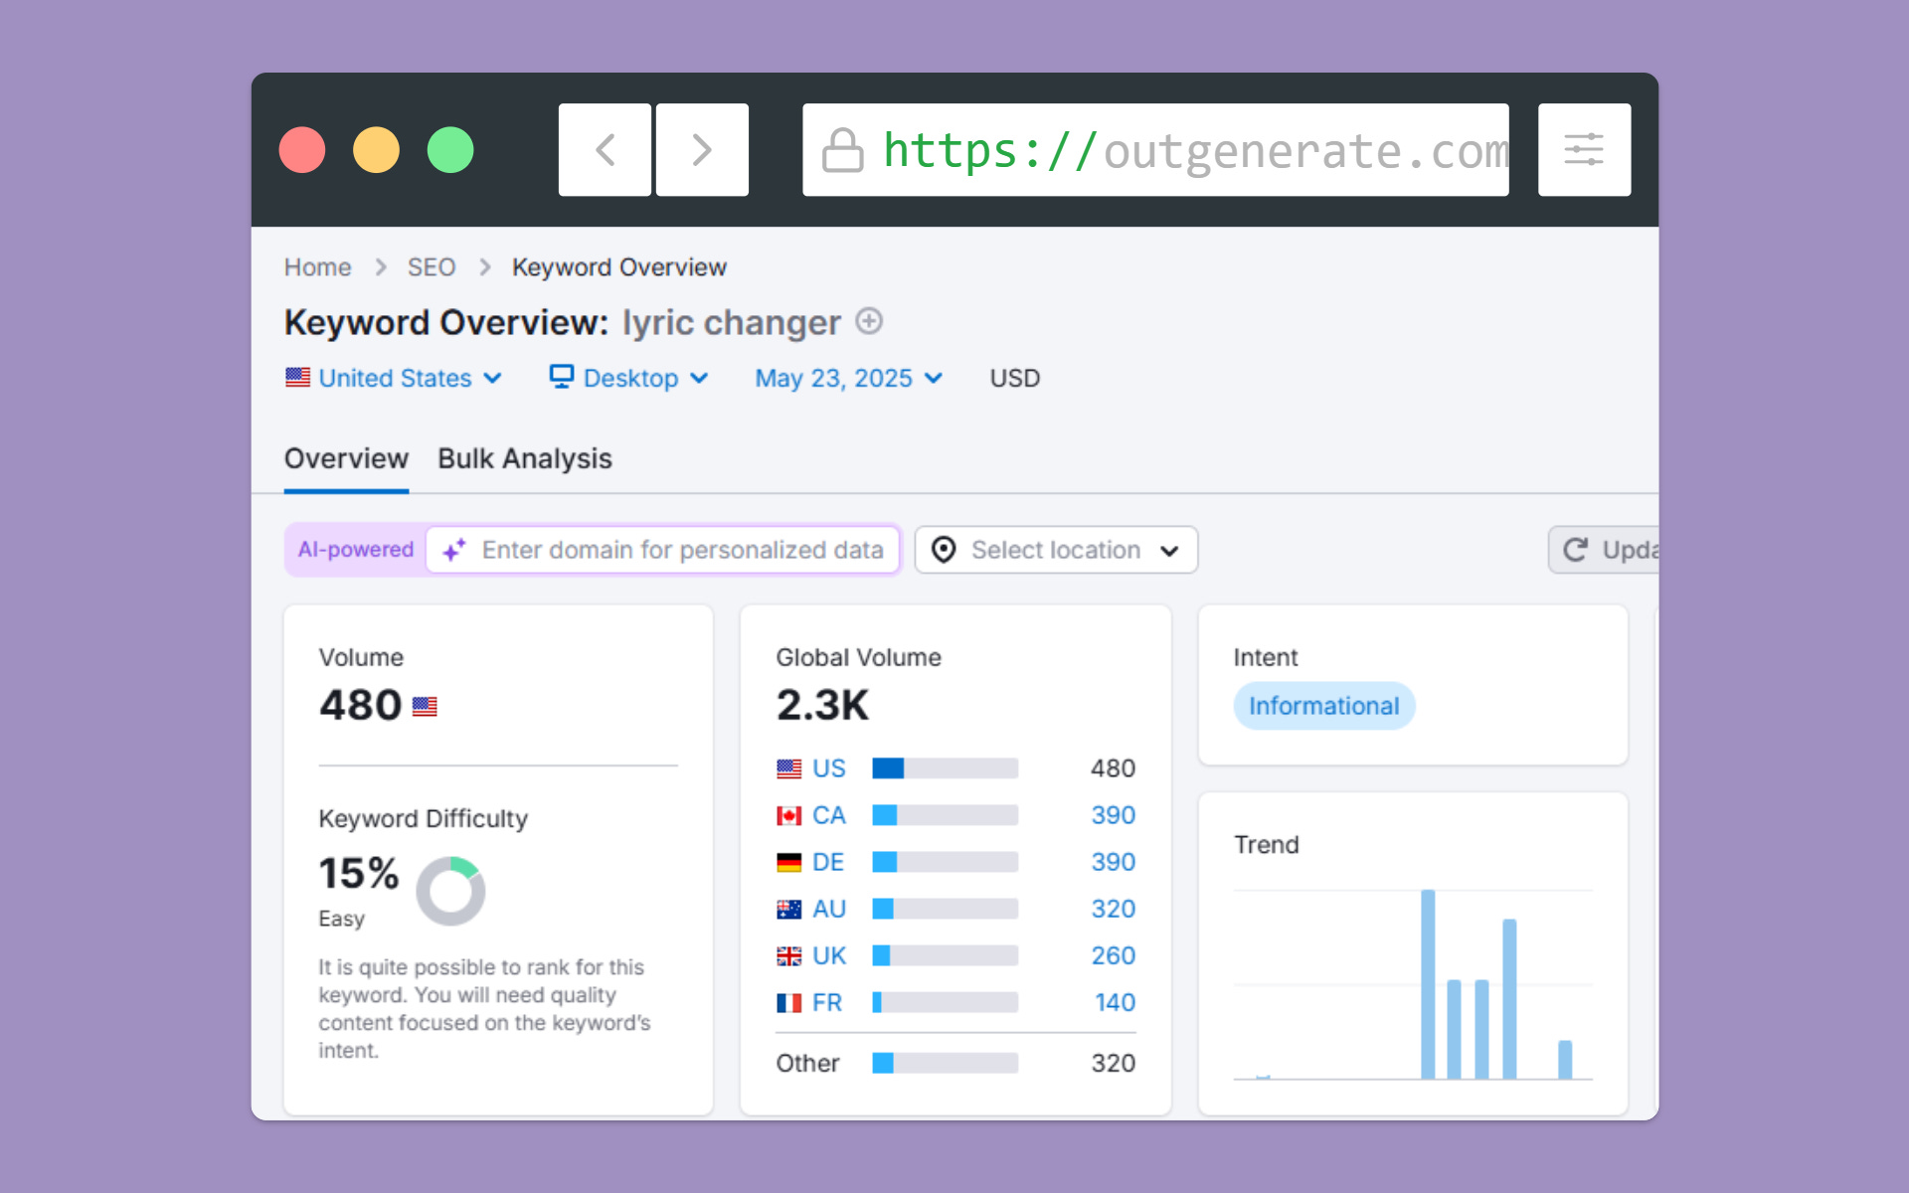The width and height of the screenshot is (1909, 1193).
Task: Click Keyword Overview in the breadcrumb
Action: [x=619, y=267]
